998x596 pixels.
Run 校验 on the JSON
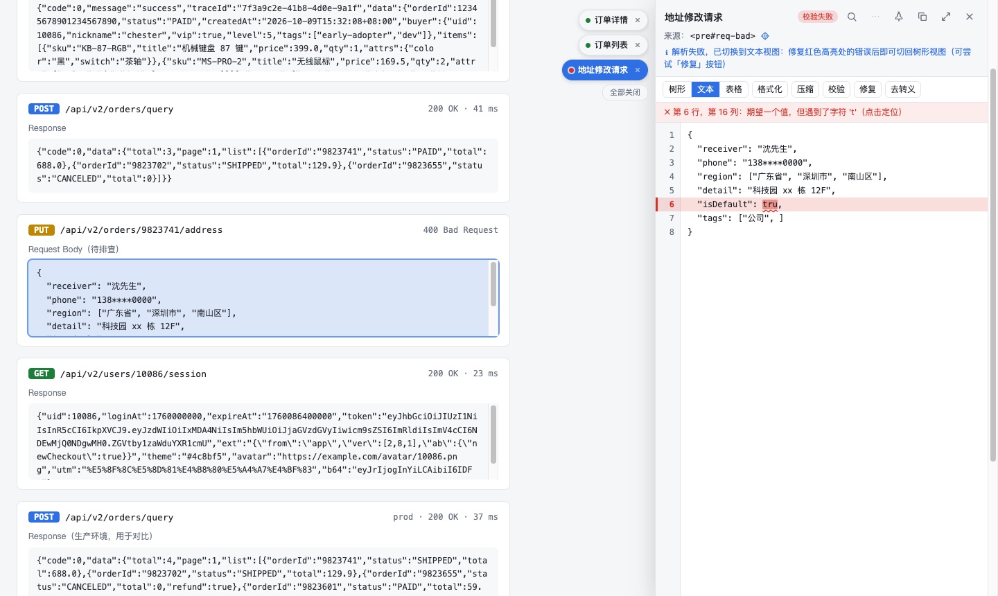(x=837, y=89)
